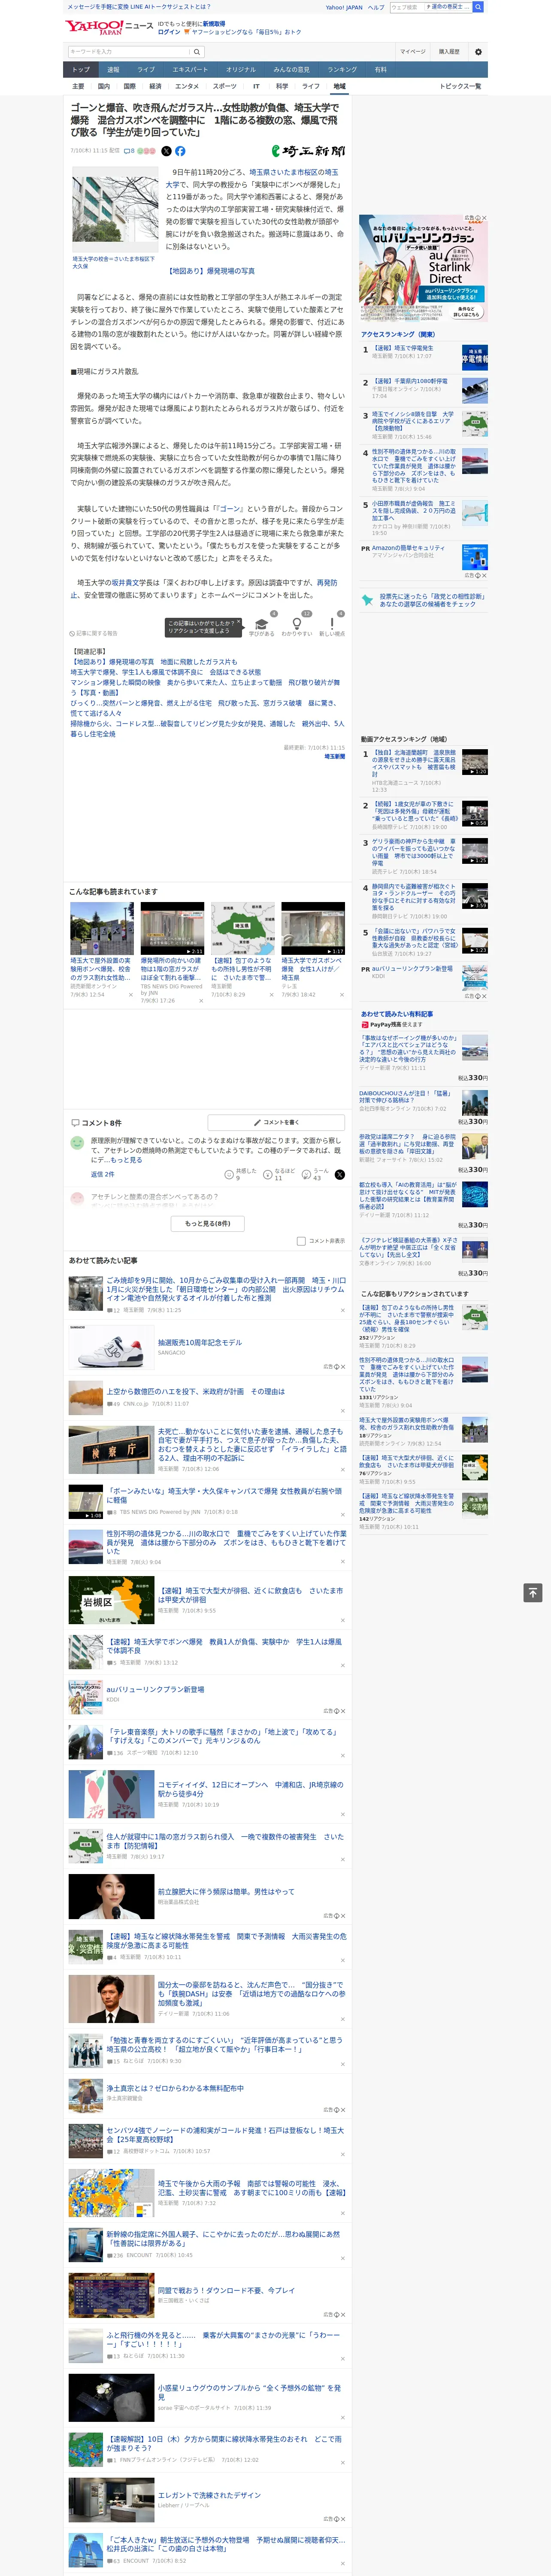This screenshot has height=2576, width=551.
Task: Dismiss the 抽選販売10周年記念モデル ad
Action: 342,1367
